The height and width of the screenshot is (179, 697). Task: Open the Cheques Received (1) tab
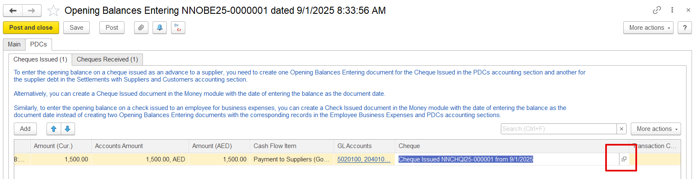[107, 59]
